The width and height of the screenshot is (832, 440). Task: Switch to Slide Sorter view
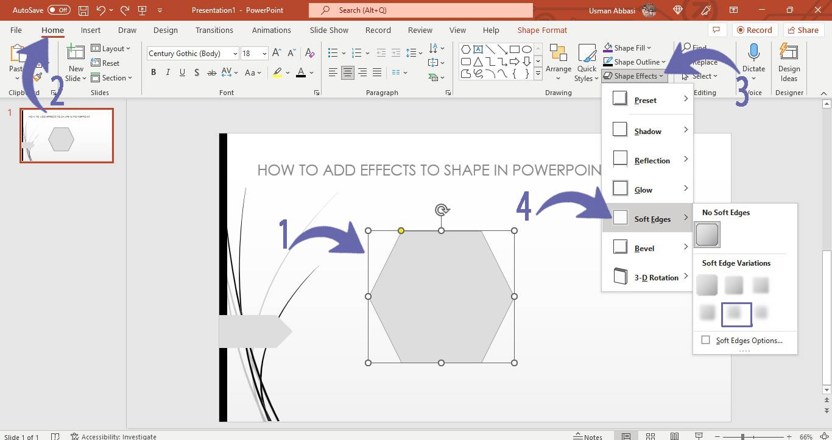coord(650,436)
